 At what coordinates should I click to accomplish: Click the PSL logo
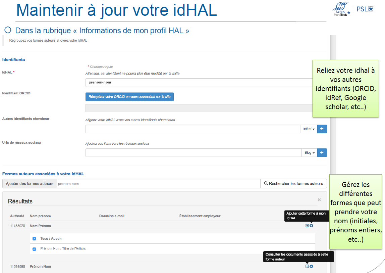click(x=365, y=9)
